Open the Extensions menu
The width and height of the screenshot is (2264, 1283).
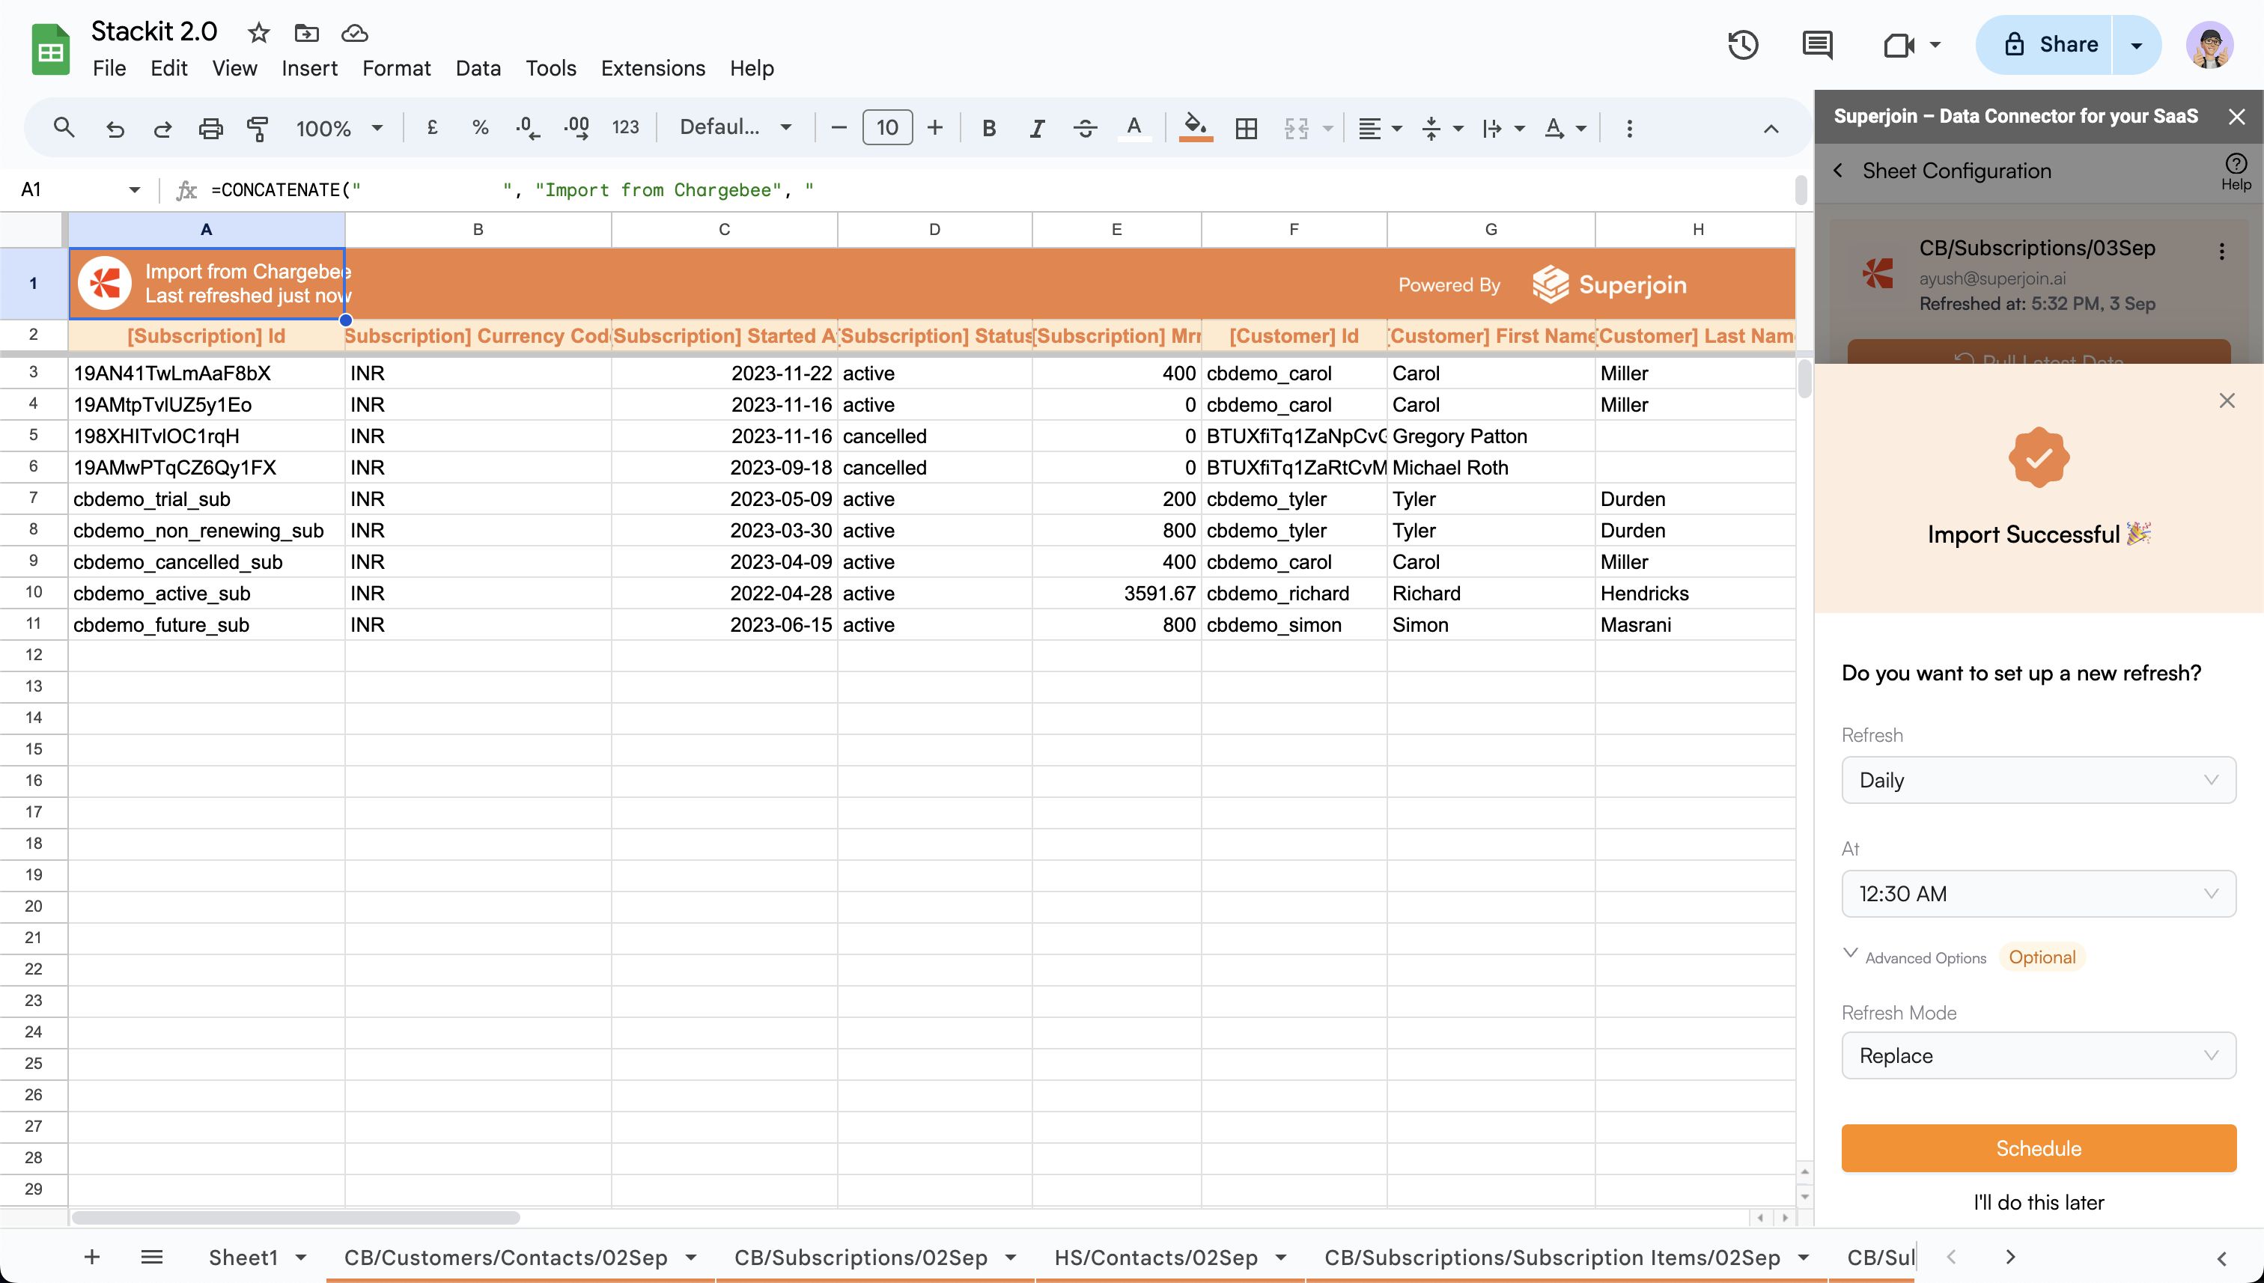(x=652, y=68)
